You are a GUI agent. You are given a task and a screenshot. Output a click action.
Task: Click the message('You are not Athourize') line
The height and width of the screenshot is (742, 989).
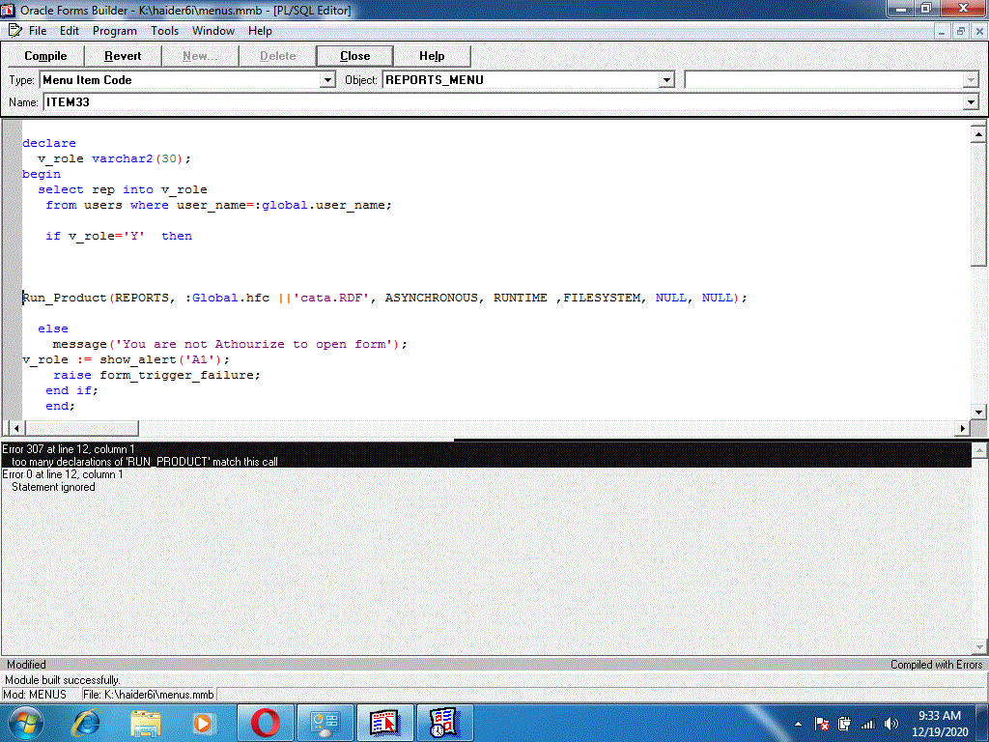[230, 345]
